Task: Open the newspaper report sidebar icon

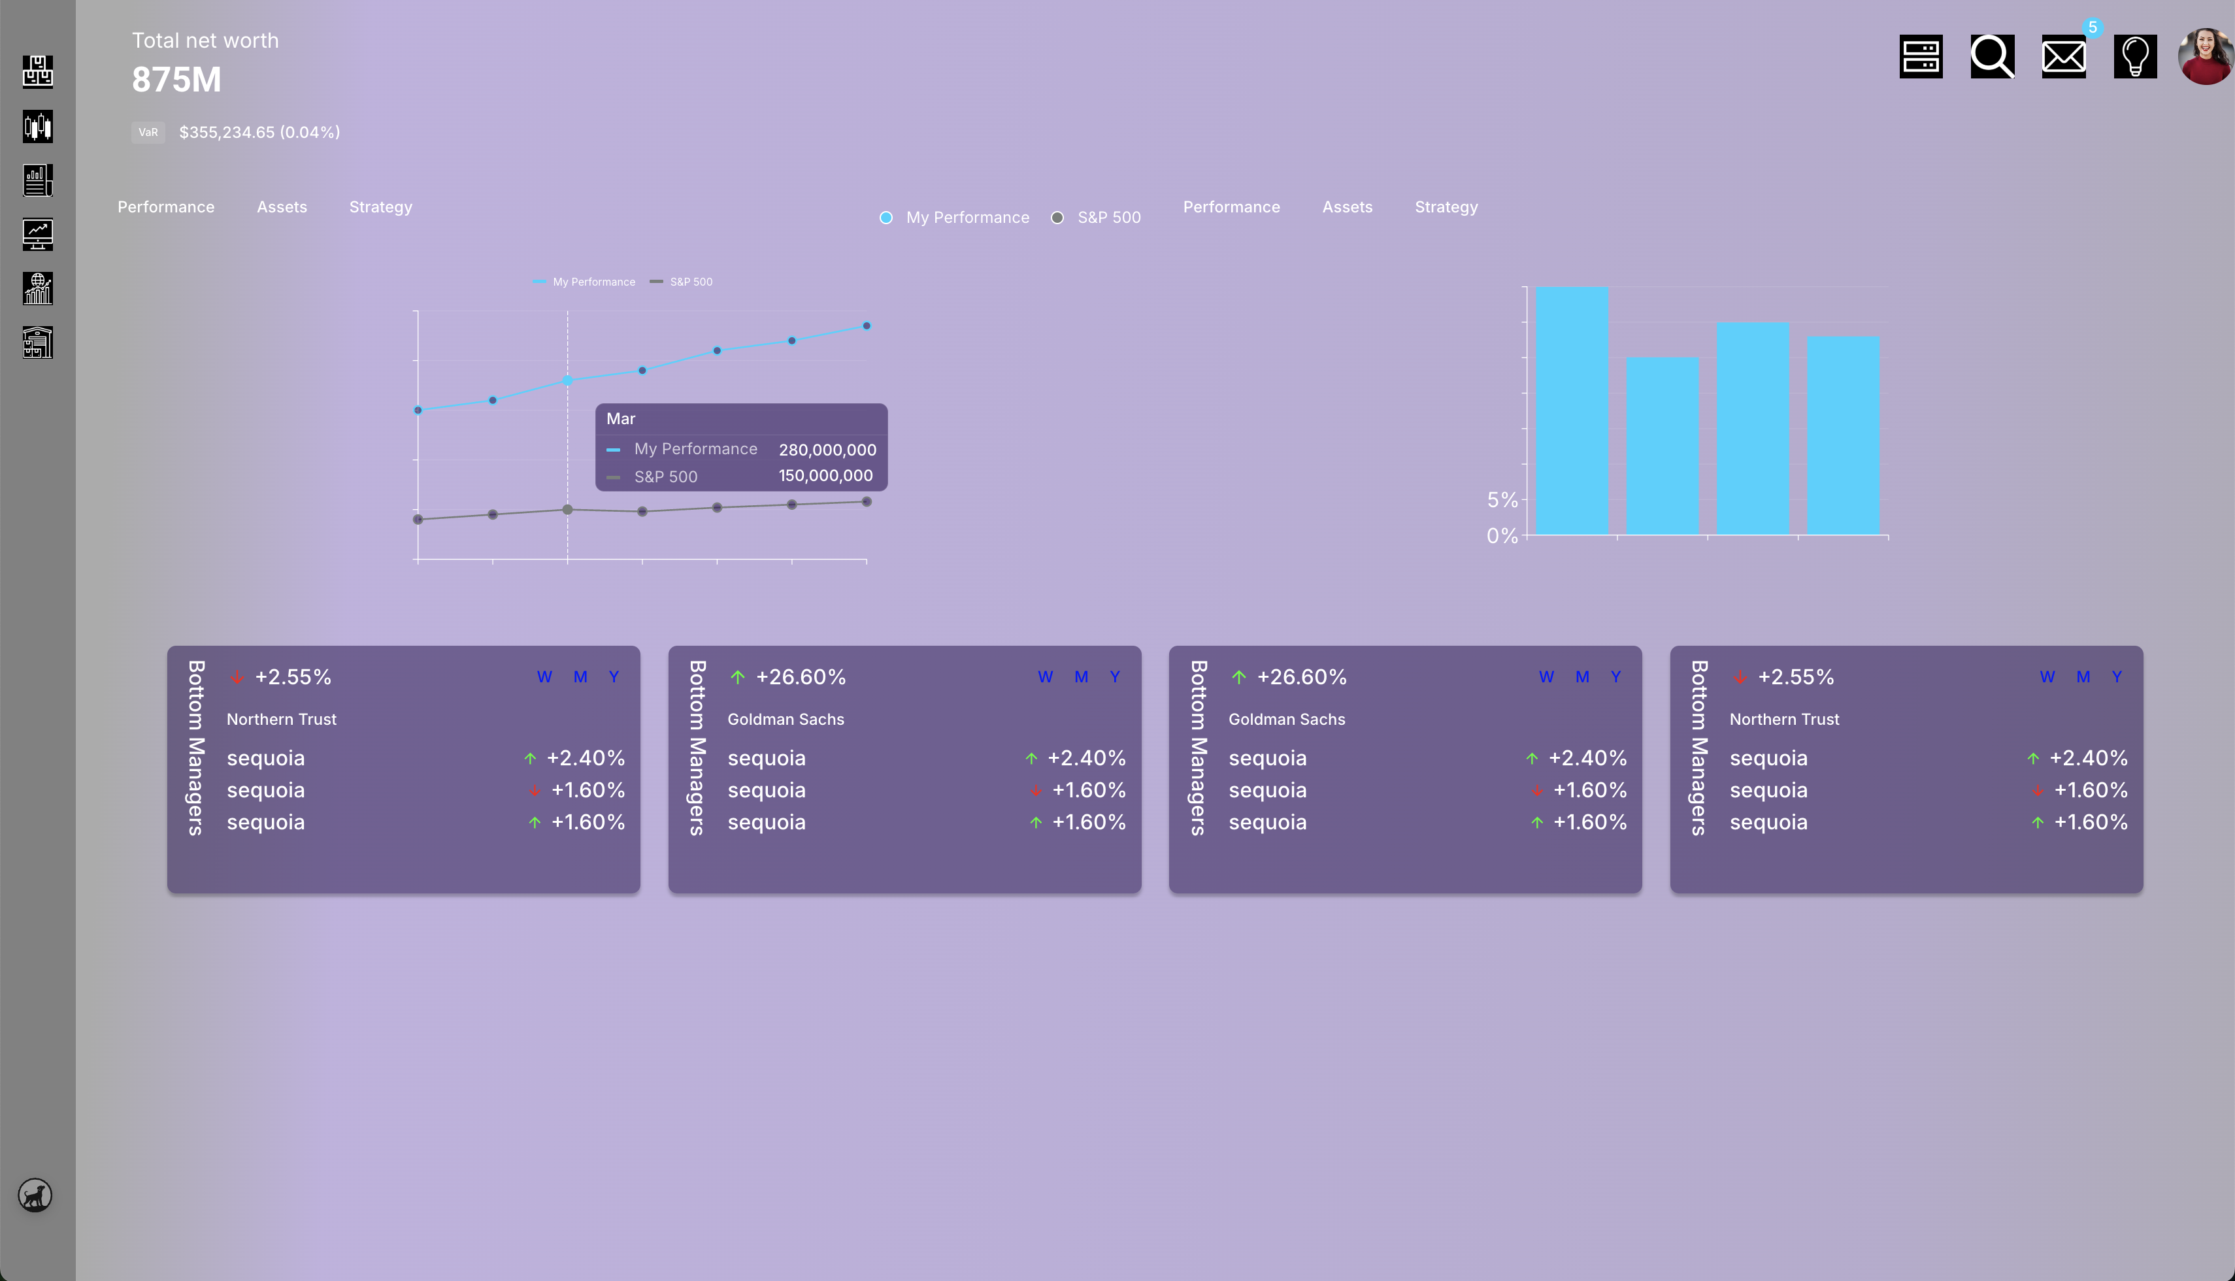Action: (x=37, y=180)
